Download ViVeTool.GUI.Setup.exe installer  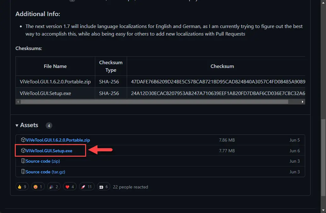(x=49, y=151)
